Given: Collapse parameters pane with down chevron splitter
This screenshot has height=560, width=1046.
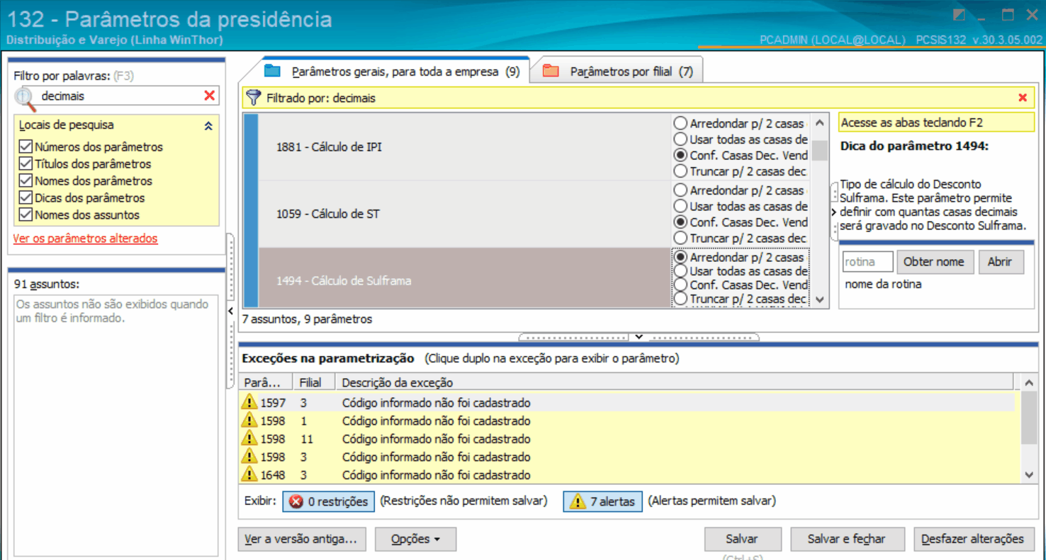Looking at the screenshot, I should coord(639,337).
